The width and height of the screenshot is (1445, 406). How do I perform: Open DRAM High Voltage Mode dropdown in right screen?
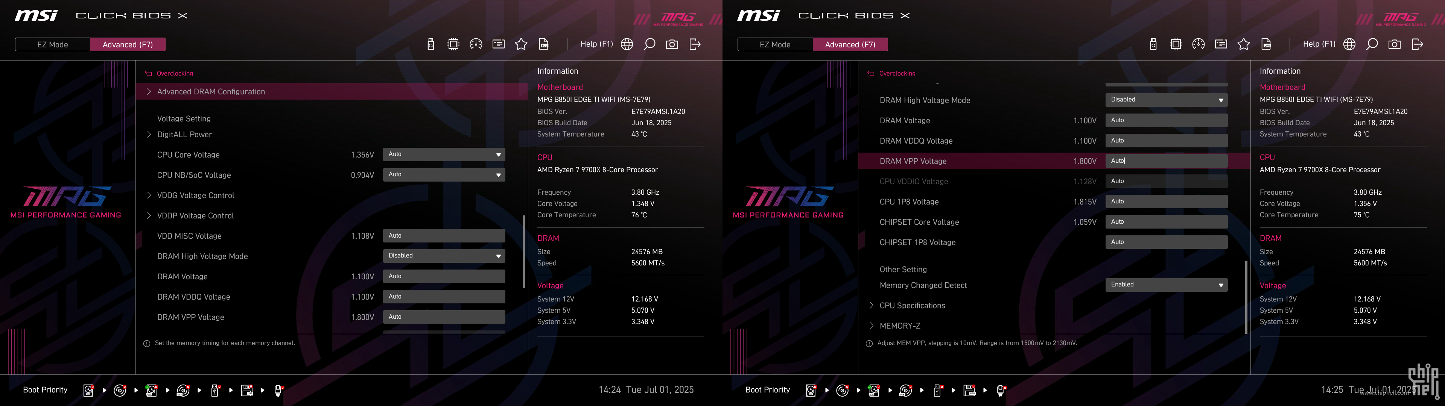[x=1166, y=100]
